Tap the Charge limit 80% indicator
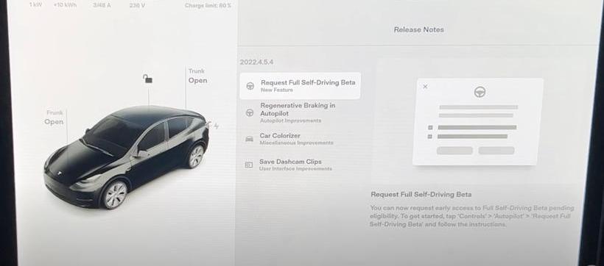This screenshot has width=604, height=266. coord(208,6)
